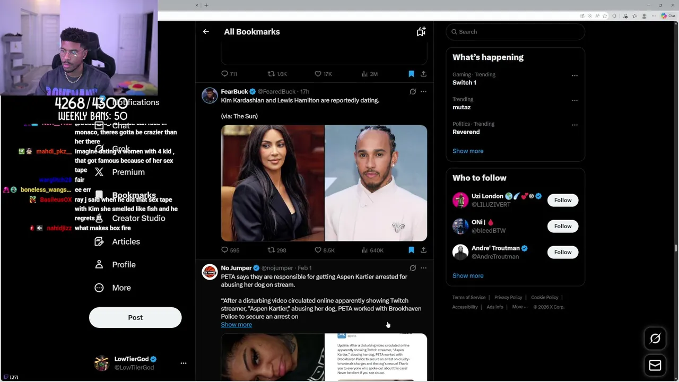
Task: Open the Lewis Hamilton photo
Action: 376,183
